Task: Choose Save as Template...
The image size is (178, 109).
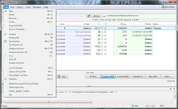Action: (30, 29)
